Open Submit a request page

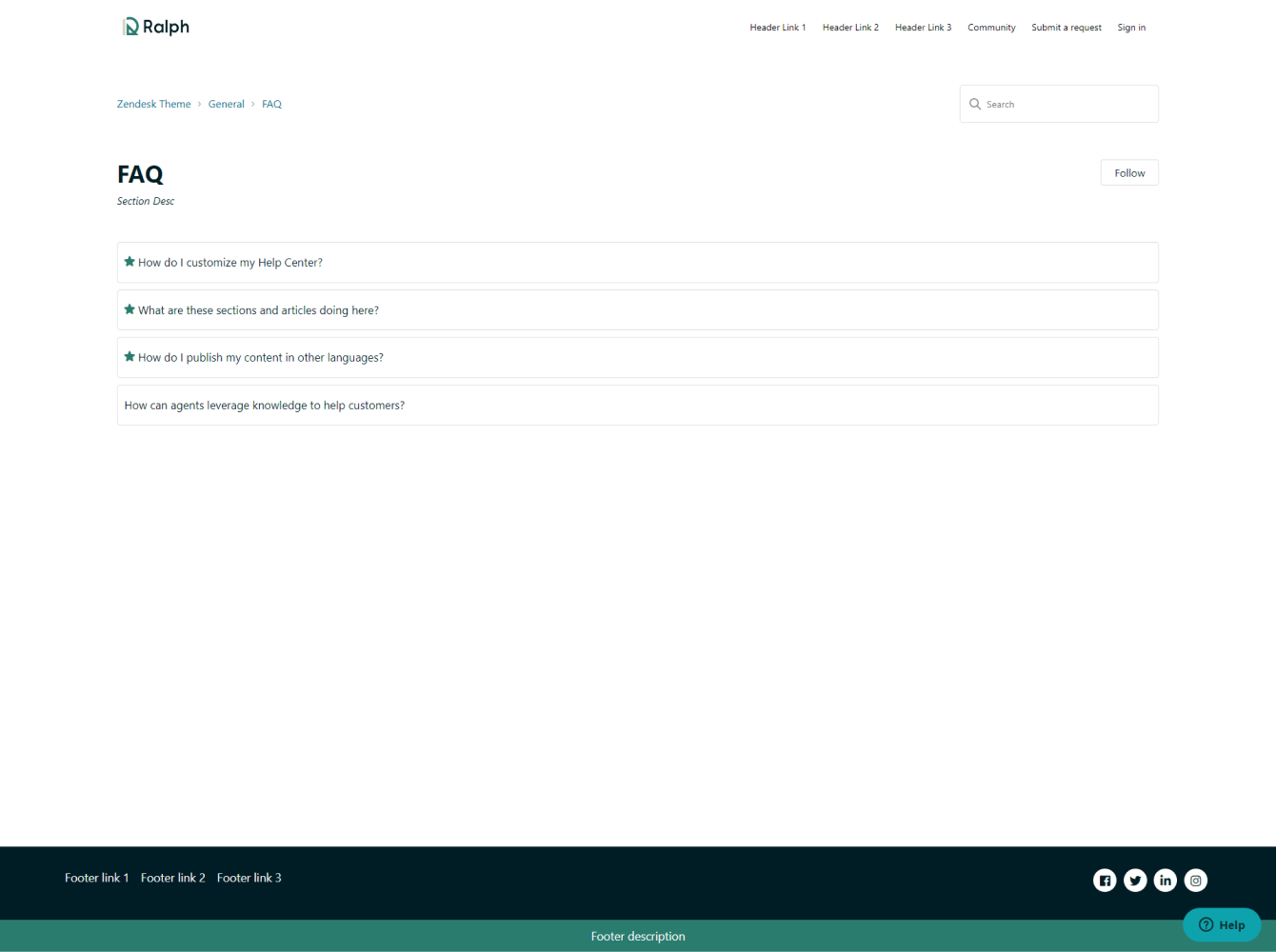pos(1067,28)
